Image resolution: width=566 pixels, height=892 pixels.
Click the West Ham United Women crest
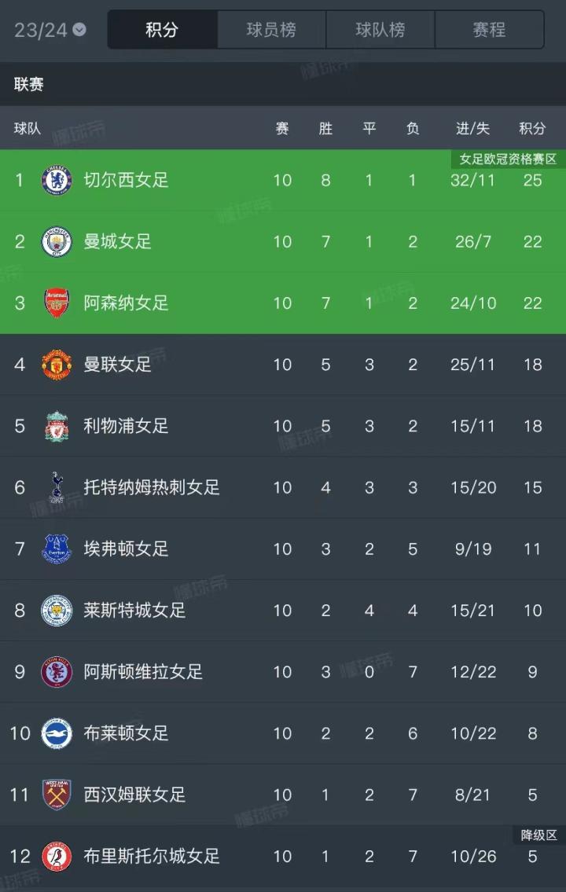coord(57,795)
